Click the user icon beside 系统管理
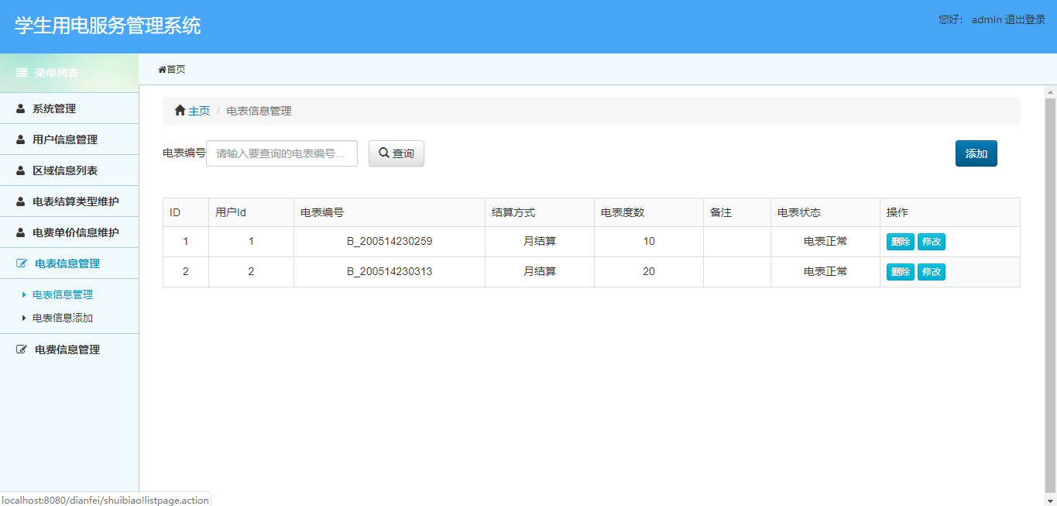 point(21,108)
